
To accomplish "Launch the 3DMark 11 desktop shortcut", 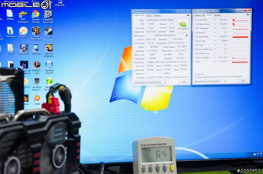I will (23, 32).
